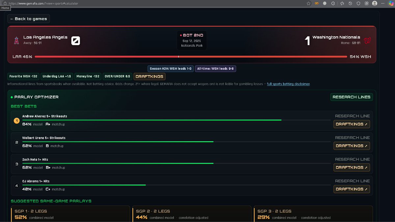Open DraftKings link for CJ Abrams hits

pyautogui.click(x=352, y=189)
